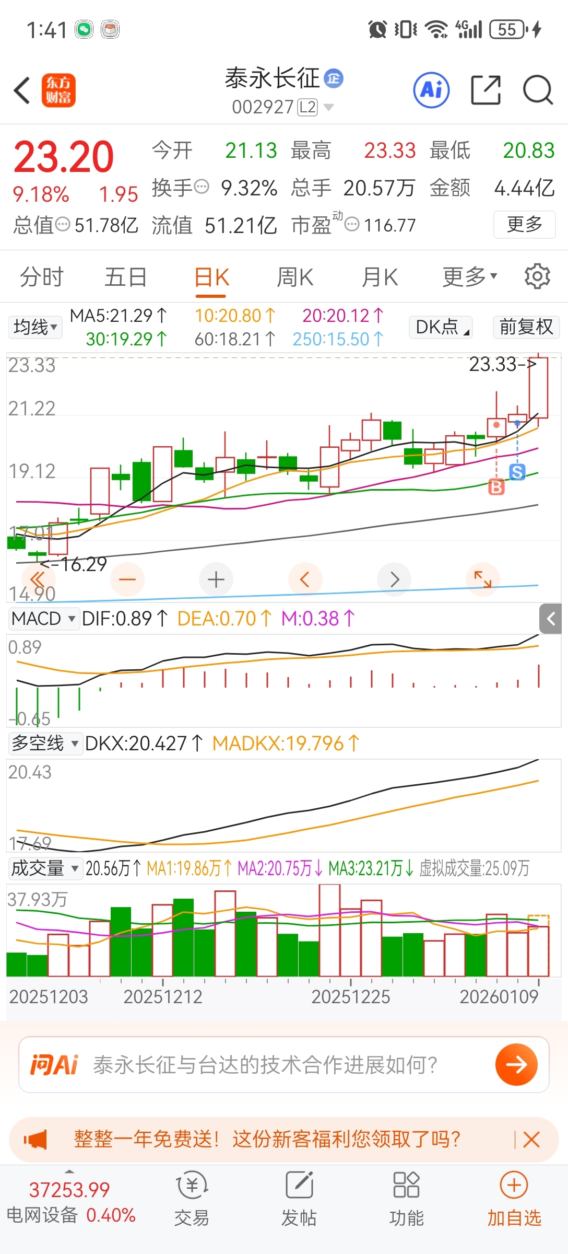Open the 多空线 indicator dropdown
This screenshot has height=1254, width=568.
coord(45,743)
